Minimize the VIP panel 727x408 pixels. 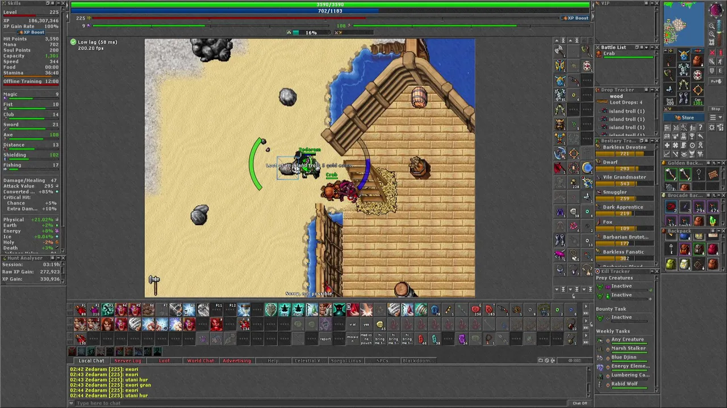coord(652,3)
